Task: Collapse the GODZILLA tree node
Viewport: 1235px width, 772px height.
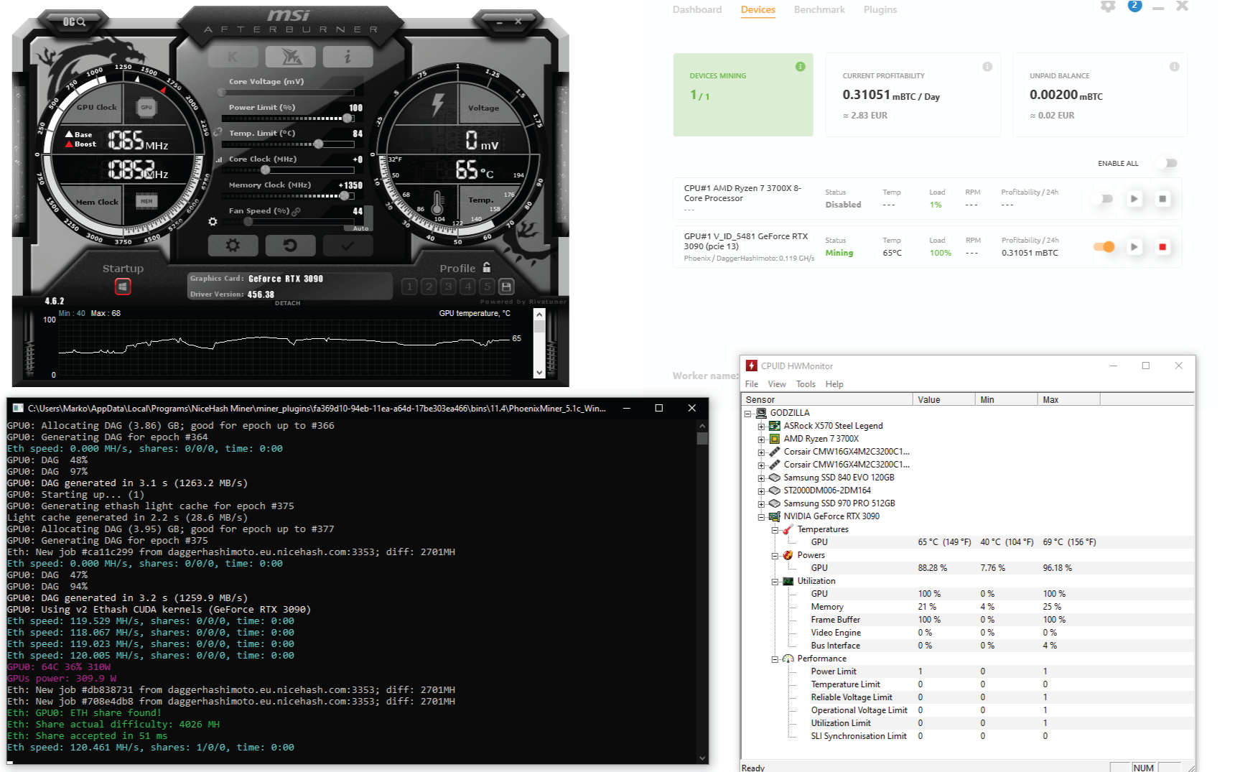Action: (x=747, y=414)
